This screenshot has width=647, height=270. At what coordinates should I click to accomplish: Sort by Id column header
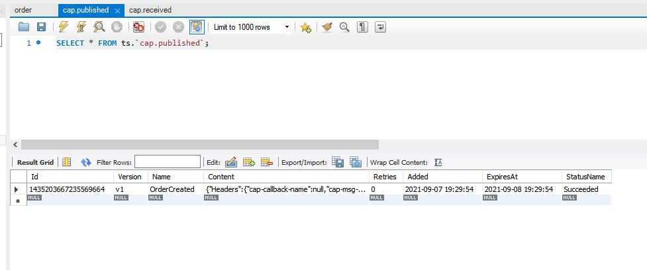click(x=70, y=177)
